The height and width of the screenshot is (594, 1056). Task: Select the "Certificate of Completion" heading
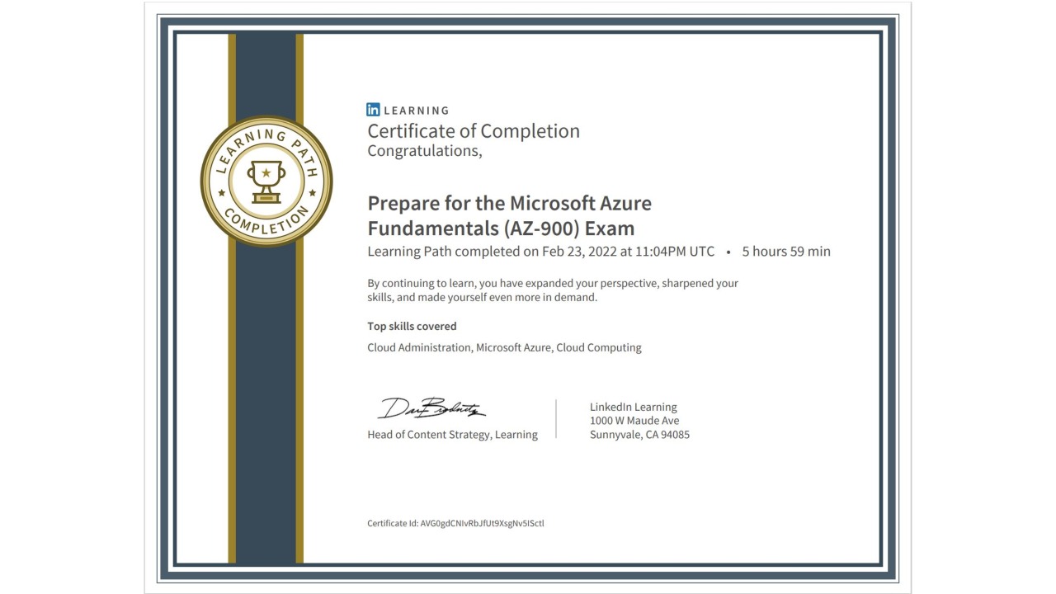tap(473, 131)
